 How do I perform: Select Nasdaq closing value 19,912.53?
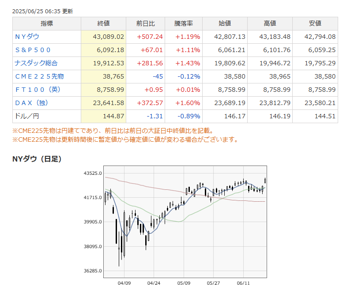click(109, 63)
